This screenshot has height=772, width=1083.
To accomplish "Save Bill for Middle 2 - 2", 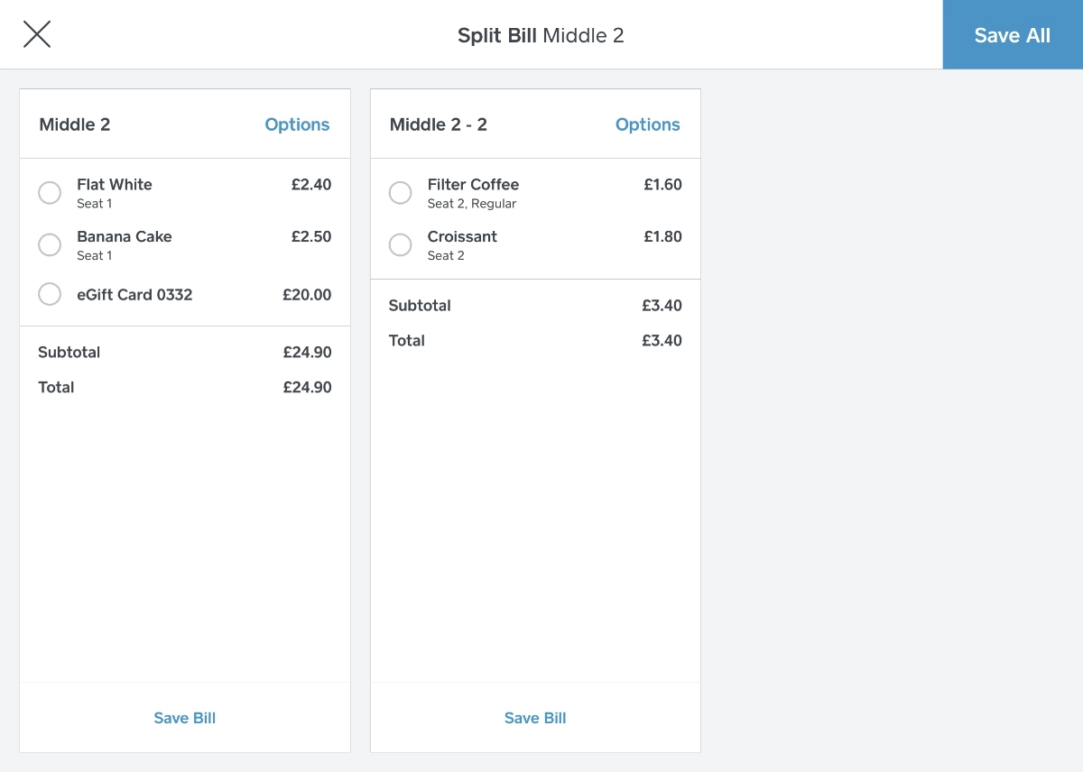I will point(535,718).
